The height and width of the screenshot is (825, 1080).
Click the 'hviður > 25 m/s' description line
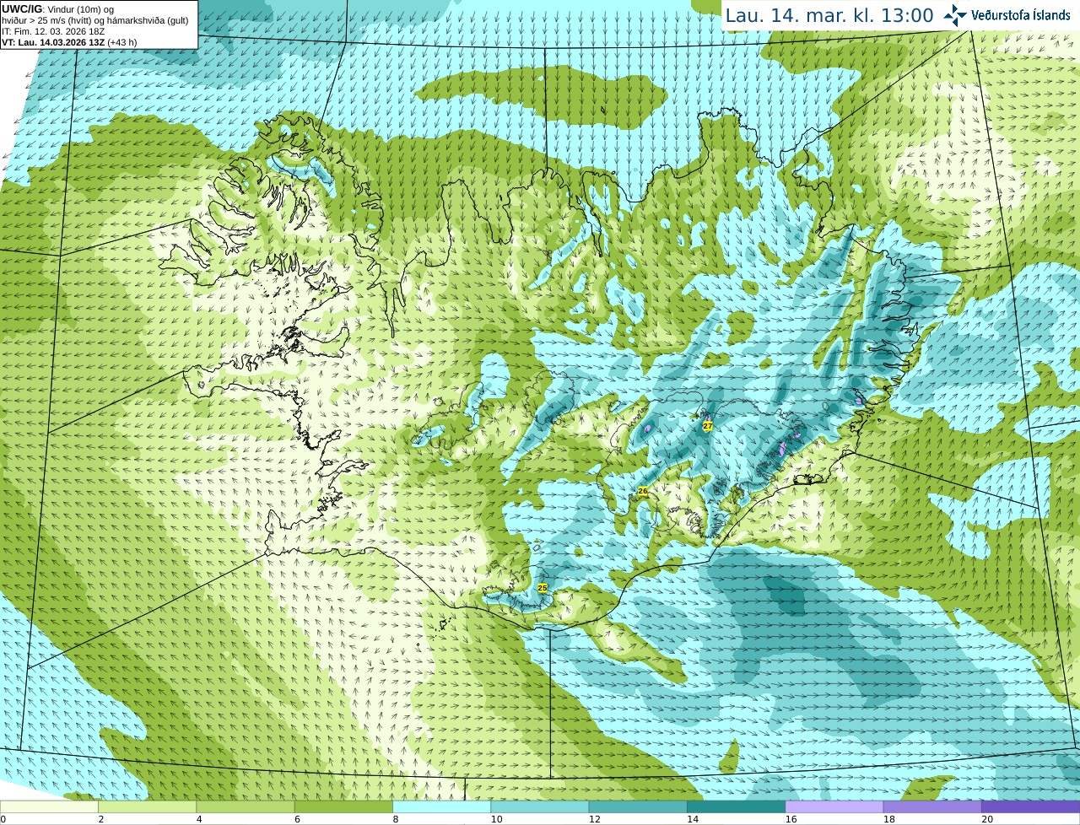[95, 20]
